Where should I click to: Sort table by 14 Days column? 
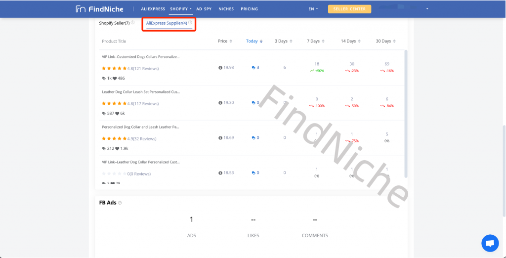[351, 42]
